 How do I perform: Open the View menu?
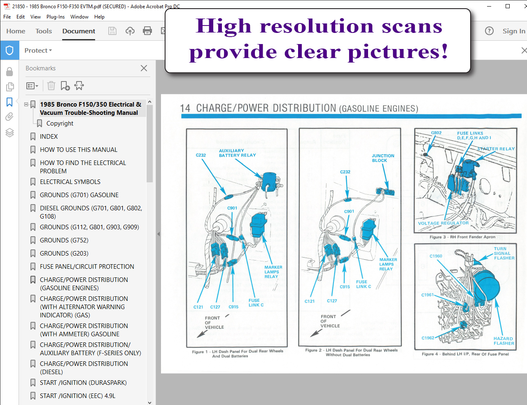35,17
